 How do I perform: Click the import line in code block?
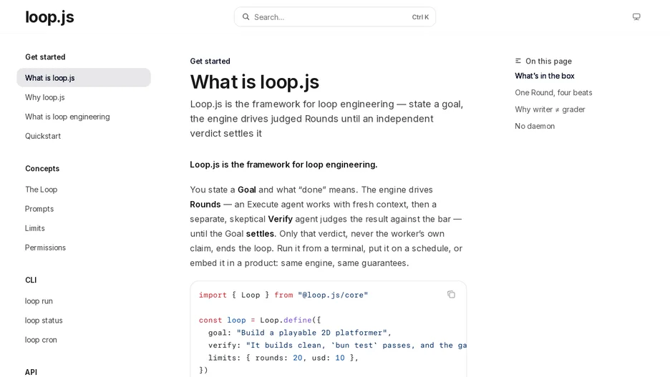[283, 295]
